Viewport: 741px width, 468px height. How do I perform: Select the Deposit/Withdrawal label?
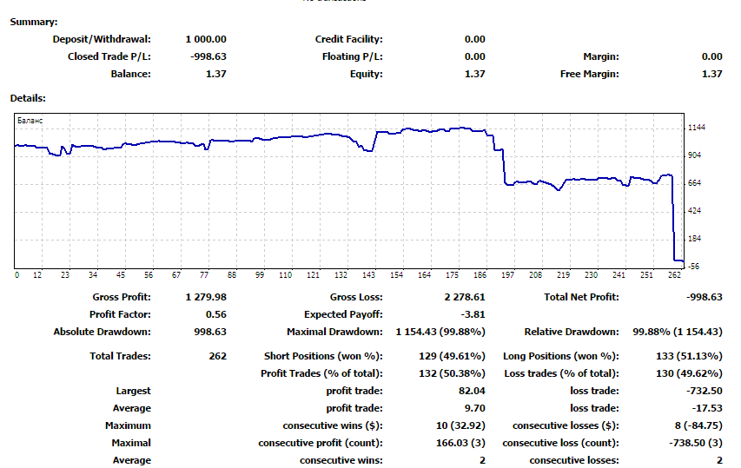[102, 39]
